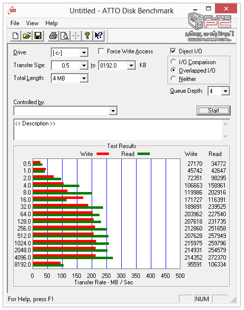
Task: Click the Description scrollbar up arrow
Action: coord(226,124)
